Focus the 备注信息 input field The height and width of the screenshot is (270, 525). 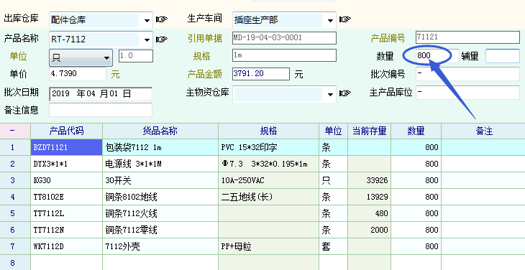click(x=101, y=110)
